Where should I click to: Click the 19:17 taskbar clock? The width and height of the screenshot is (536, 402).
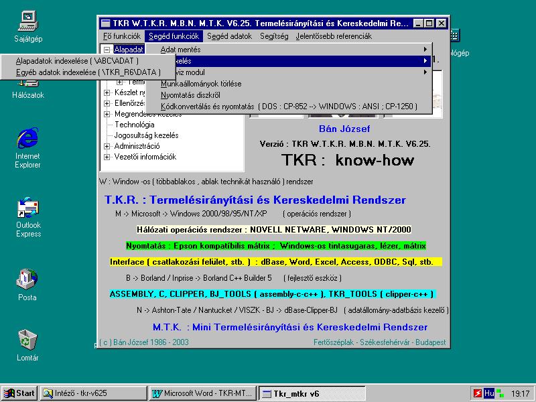[x=521, y=393]
